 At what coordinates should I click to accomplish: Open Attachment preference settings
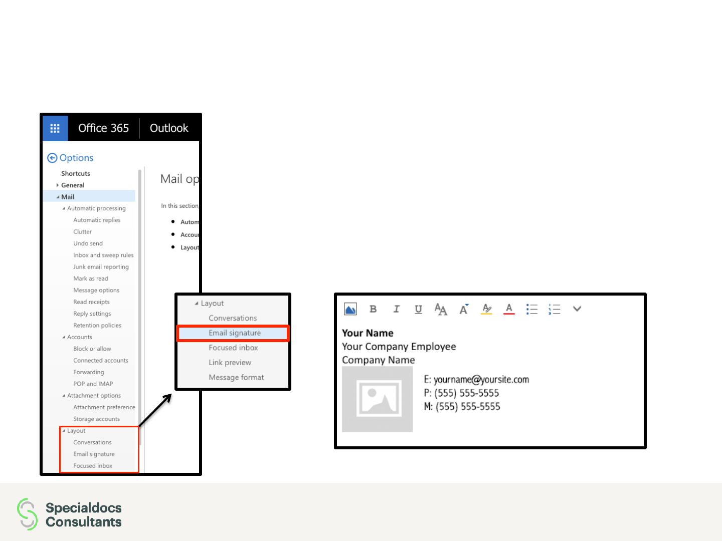(x=104, y=408)
